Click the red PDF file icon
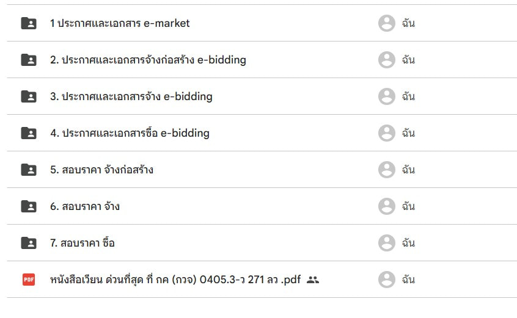 coord(29,280)
